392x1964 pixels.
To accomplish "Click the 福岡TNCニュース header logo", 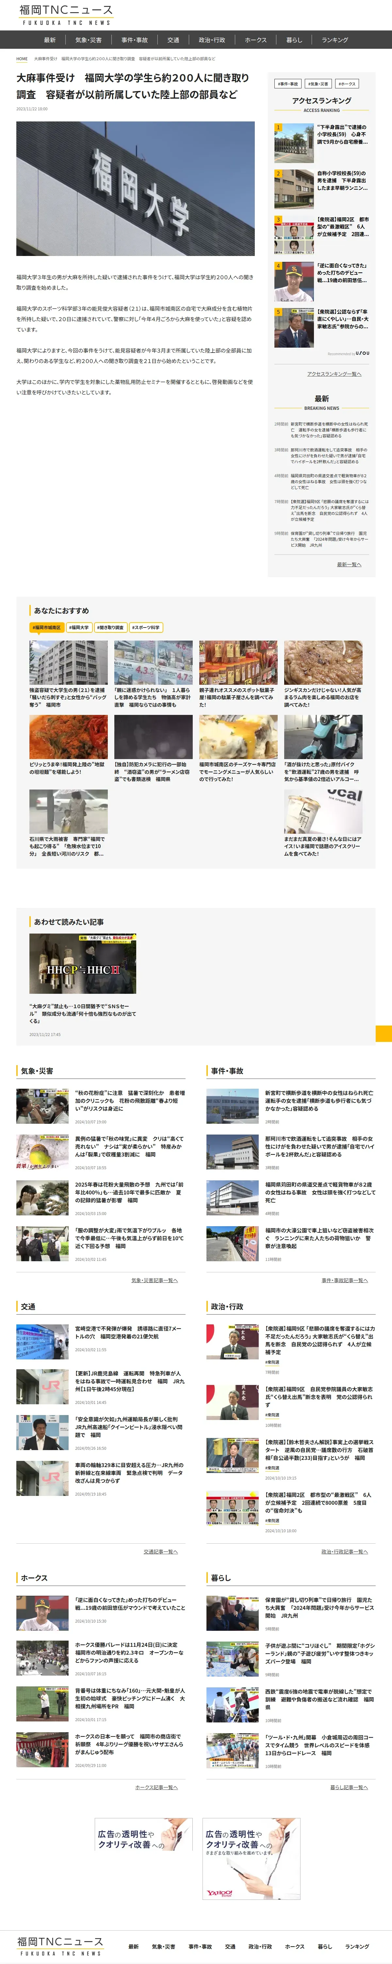I will [x=66, y=14].
